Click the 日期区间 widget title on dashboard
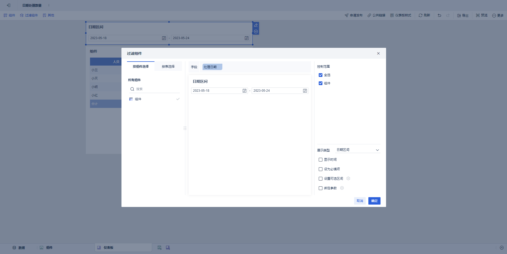507x254 pixels. click(96, 27)
